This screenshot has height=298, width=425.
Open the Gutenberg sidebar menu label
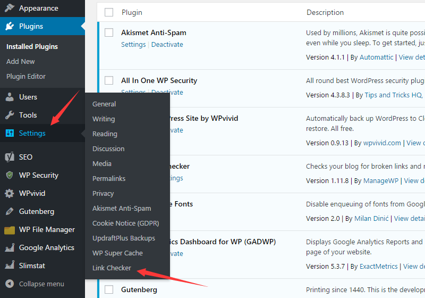pyautogui.click(x=37, y=211)
